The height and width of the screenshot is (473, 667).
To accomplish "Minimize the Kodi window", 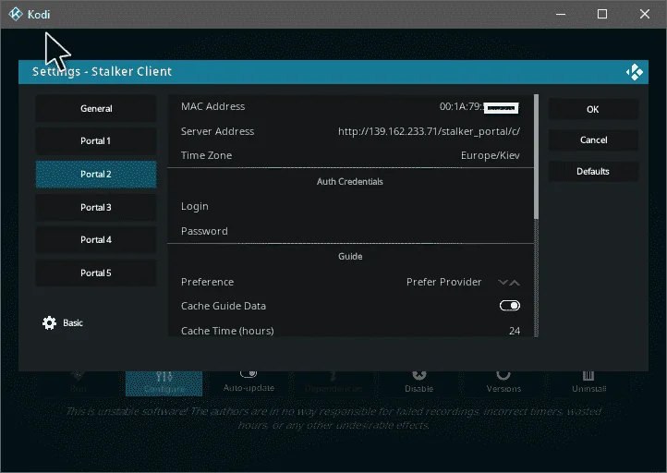I will pos(561,14).
